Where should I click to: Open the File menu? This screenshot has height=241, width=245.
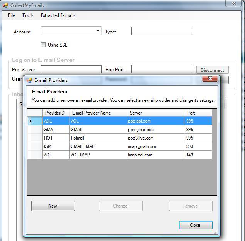point(12,15)
